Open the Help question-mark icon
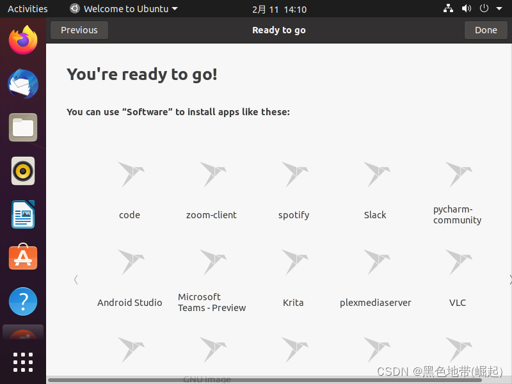Screen dimensions: 512x384 (23, 301)
